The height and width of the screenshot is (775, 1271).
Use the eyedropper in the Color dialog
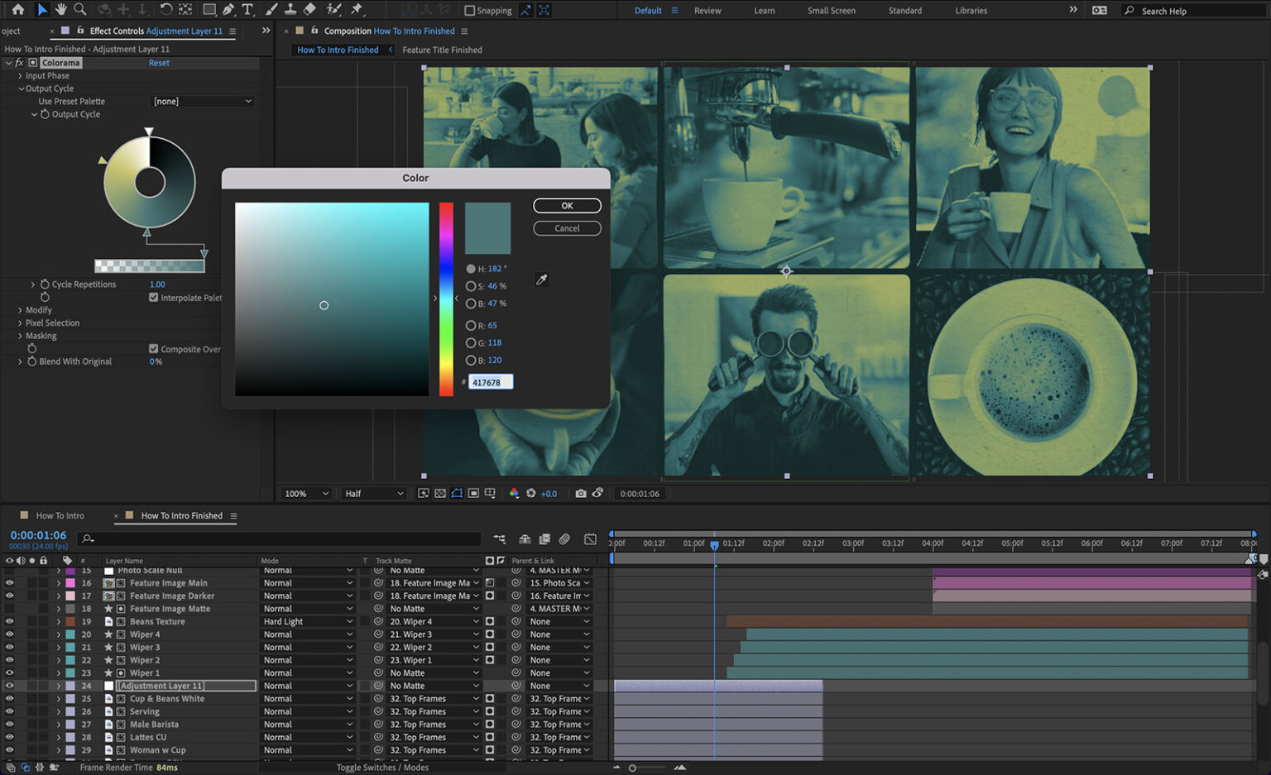(x=541, y=280)
